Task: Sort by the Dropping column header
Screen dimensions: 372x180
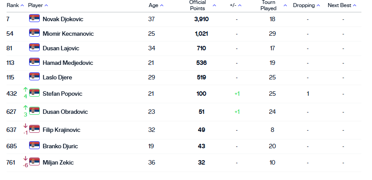Action: click(307, 5)
